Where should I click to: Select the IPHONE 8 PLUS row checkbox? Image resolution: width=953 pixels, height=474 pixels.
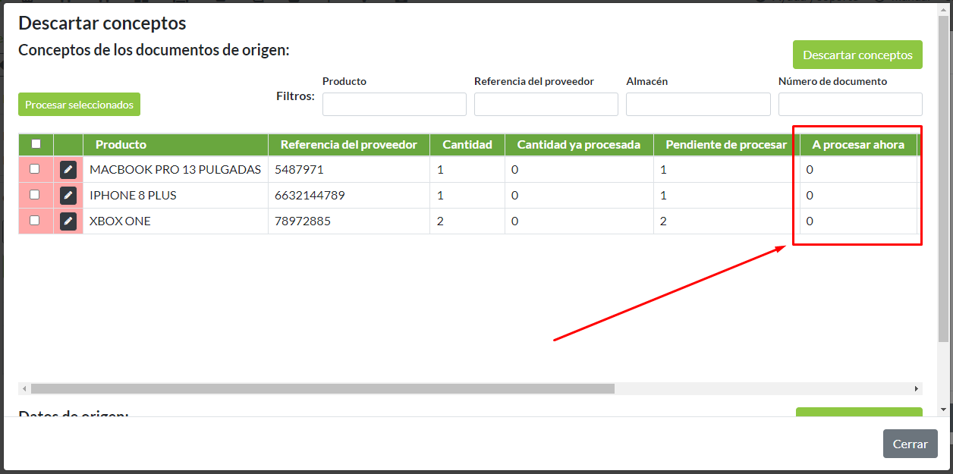[x=34, y=195]
